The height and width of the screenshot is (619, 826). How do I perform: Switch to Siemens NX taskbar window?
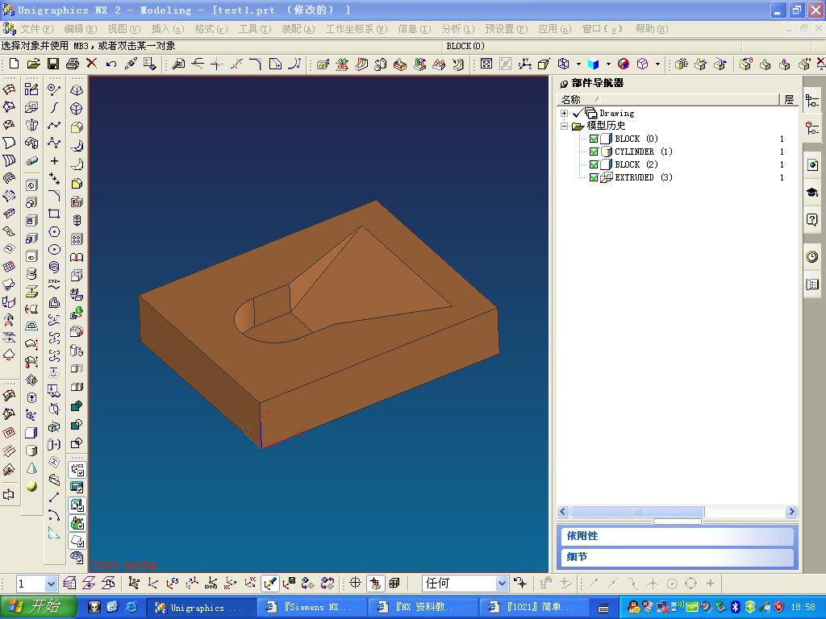pyautogui.click(x=314, y=608)
